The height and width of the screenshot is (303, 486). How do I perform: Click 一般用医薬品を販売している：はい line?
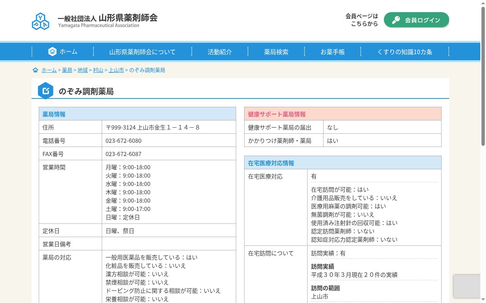(151, 257)
